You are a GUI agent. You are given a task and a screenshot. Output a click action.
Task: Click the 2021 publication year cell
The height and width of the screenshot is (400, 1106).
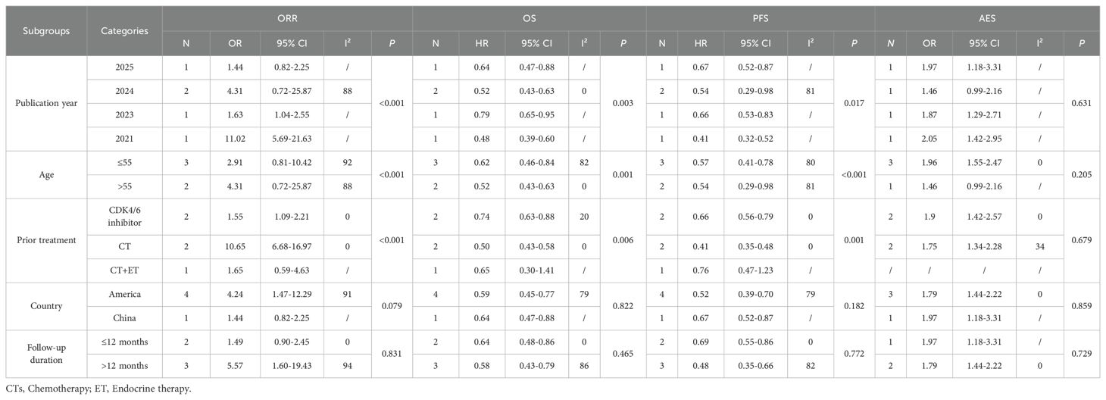pyautogui.click(x=124, y=137)
